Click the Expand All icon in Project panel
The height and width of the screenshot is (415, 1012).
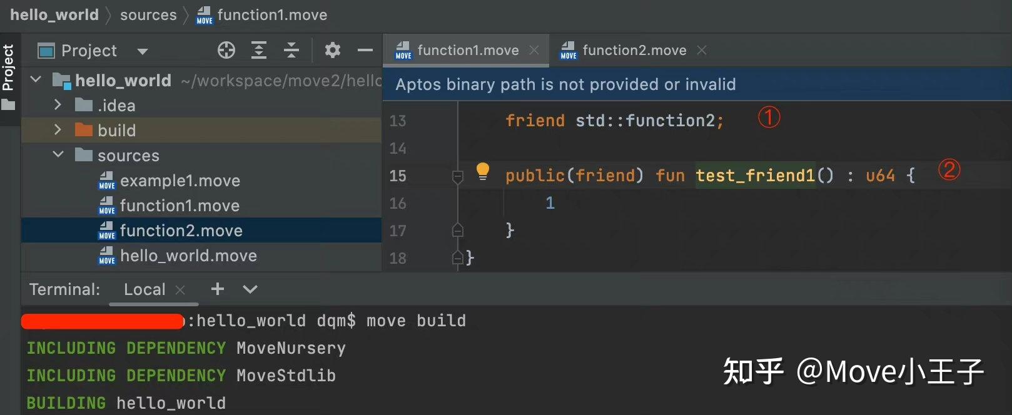click(x=259, y=51)
